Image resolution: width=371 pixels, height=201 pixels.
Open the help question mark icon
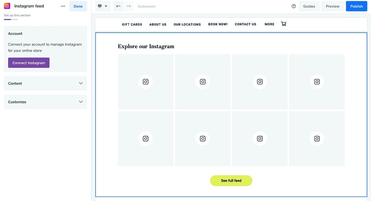point(293,6)
